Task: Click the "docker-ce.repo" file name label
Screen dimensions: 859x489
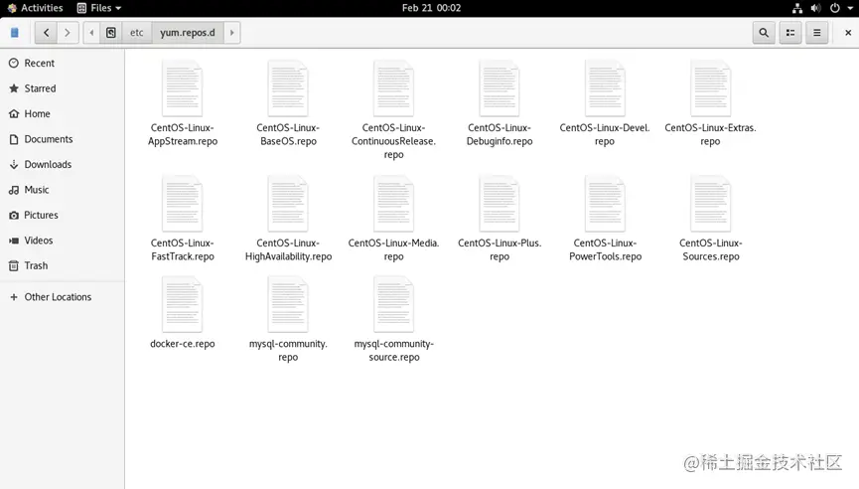Action: 183,344
